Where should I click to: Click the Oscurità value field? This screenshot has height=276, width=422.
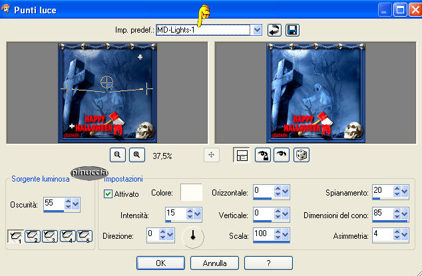click(x=54, y=204)
